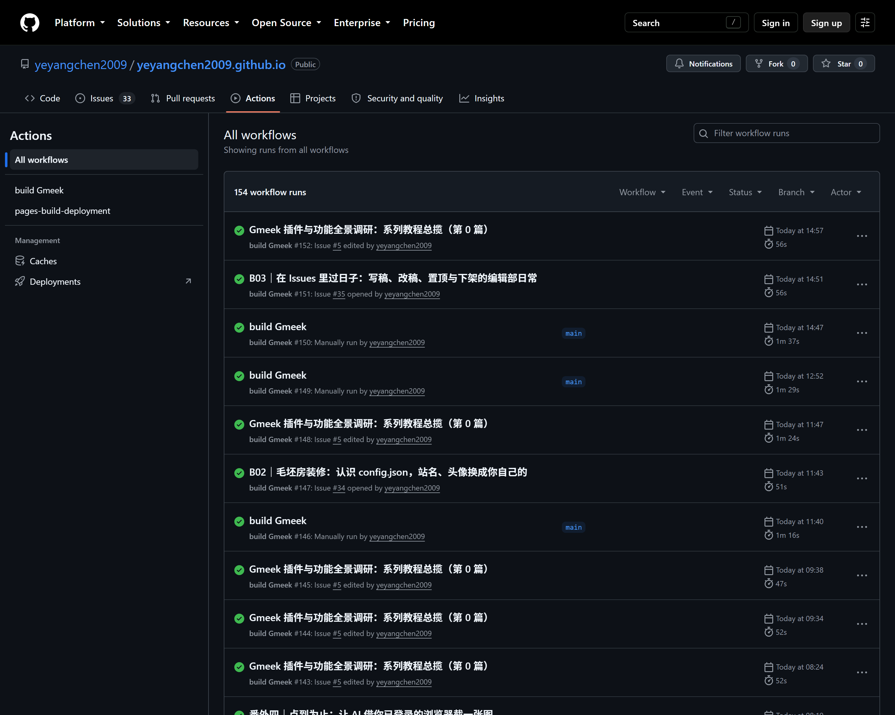Select the pages-build-deployment workflow
This screenshot has width=895, height=715.
[x=104, y=211]
